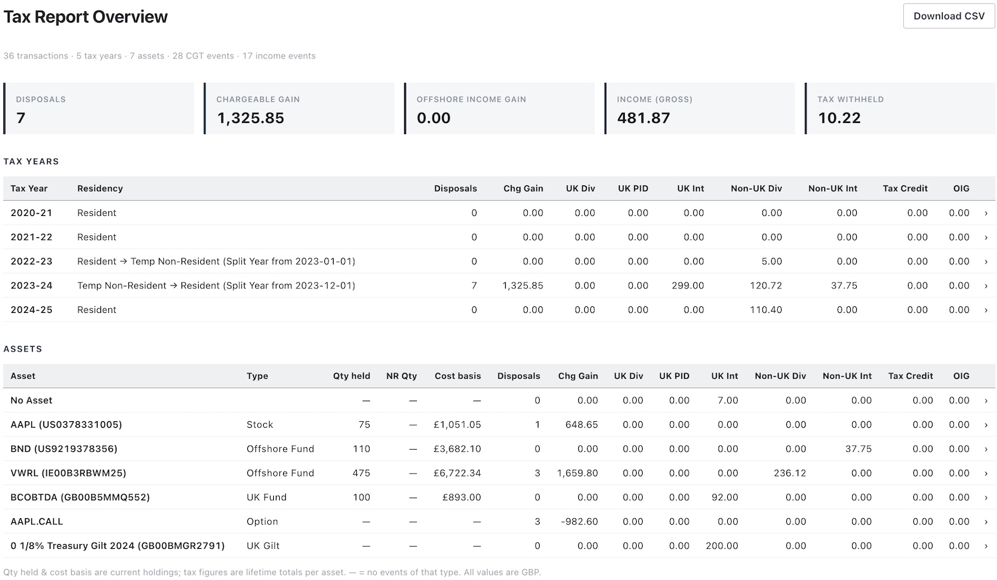Click the 1,325.85 Chg Gain value in 2023-24 row

(x=522, y=286)
